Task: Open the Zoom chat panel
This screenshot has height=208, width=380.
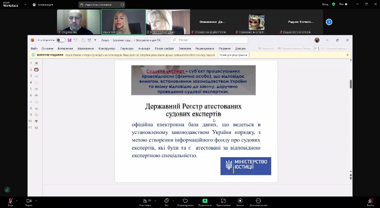Action: [166, 201]
